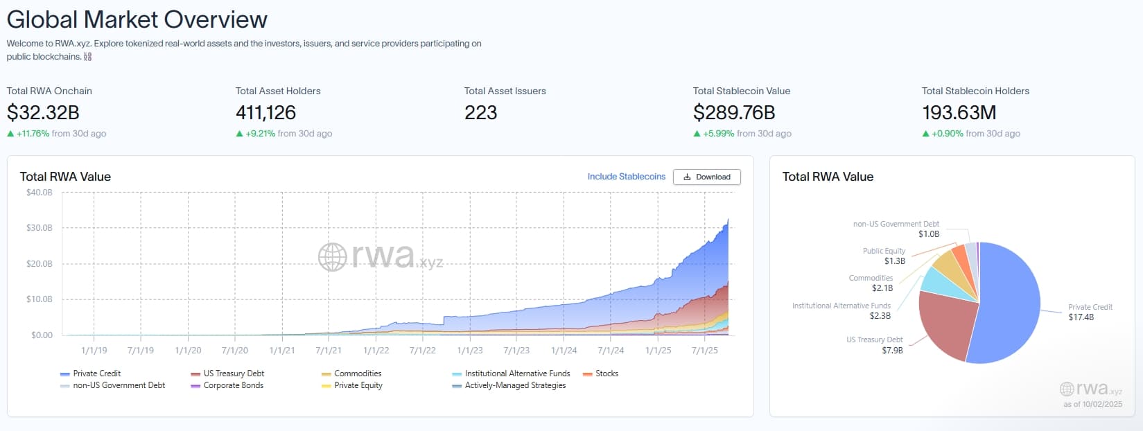
Task: Toggle the Corporate Bonds legend entry
Action: tap(233, 385)
